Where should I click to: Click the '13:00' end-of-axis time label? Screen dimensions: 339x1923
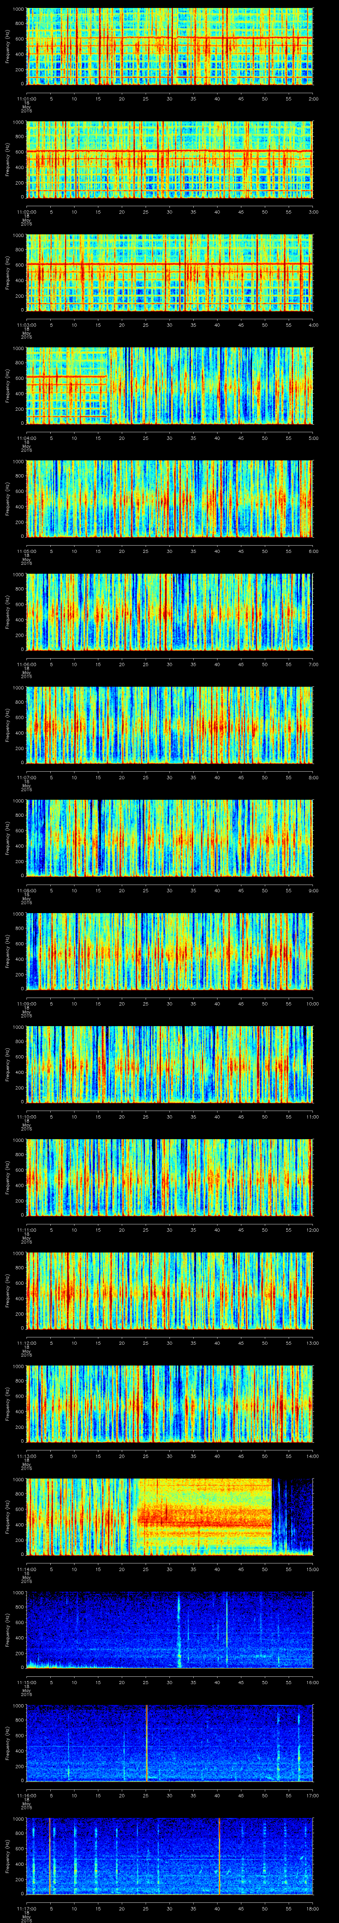click(313, 1343)
